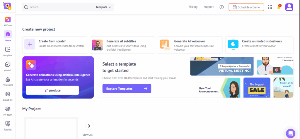The height and width of the screenshot is (139, 300).
Task: Click the help question mark icon
Action: click(x=221, y=7)
